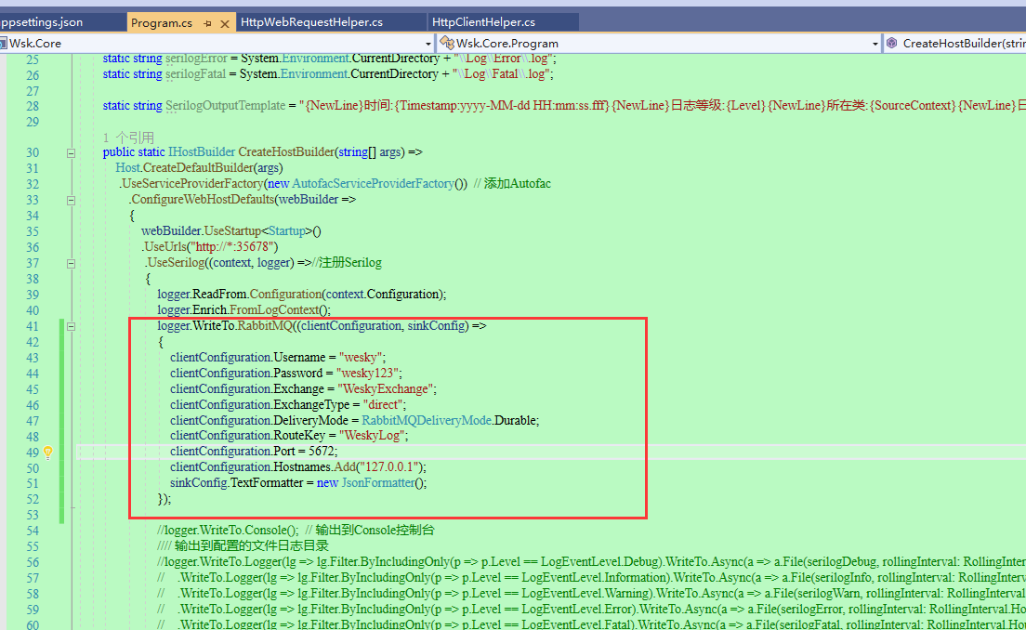Screen dimensions: 1026x630
Task: Click the serilogError variable on line 25
Action: click(196, 59)
